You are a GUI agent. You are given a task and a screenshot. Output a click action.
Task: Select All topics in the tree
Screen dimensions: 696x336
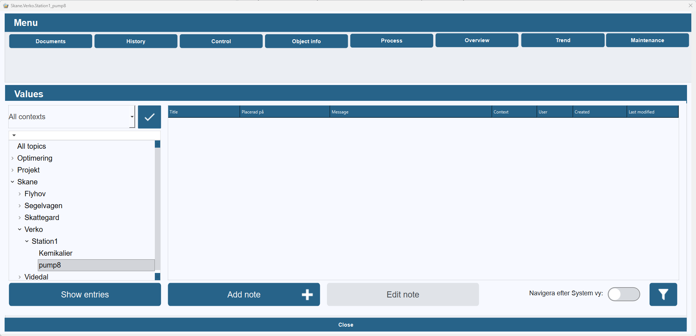point(32,146)
